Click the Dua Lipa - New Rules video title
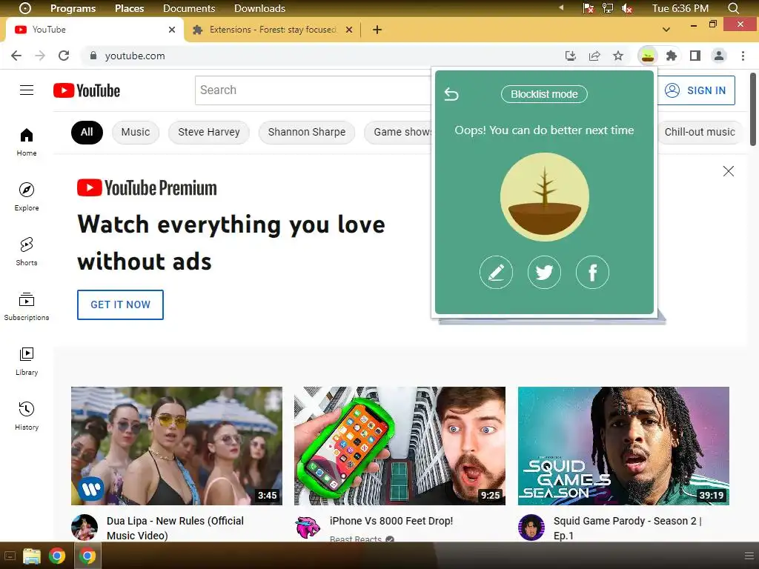The height and width of the screenshot is (569, 759). (x=175, y=528)
